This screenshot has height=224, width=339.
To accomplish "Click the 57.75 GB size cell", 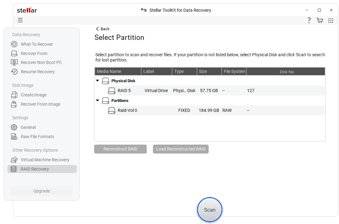I will (209, 91).
